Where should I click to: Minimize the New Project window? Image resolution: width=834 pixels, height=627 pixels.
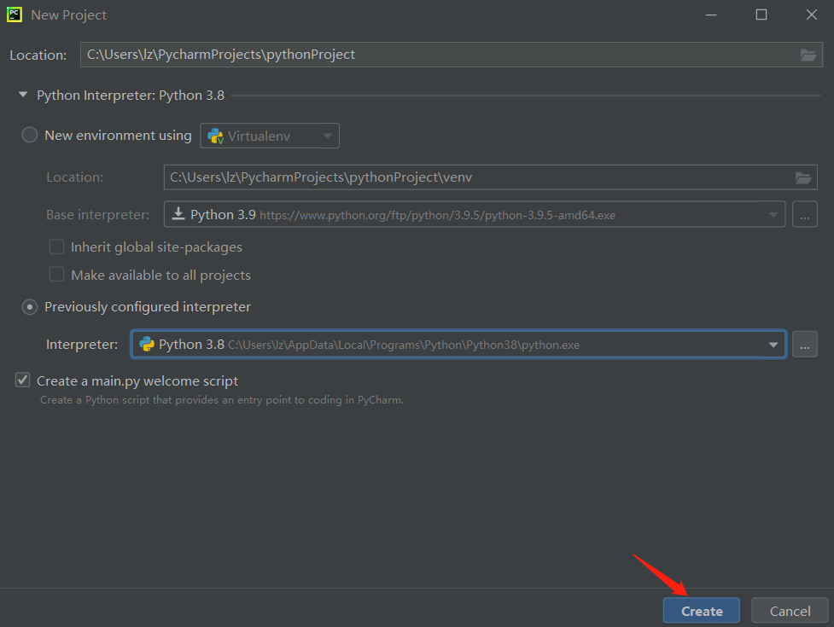click(711, 15)
